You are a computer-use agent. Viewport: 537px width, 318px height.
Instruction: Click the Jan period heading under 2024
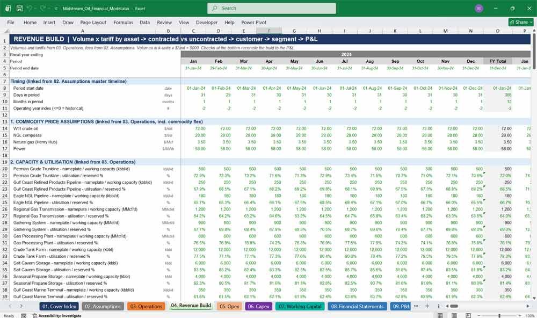[x=193, y=61]
